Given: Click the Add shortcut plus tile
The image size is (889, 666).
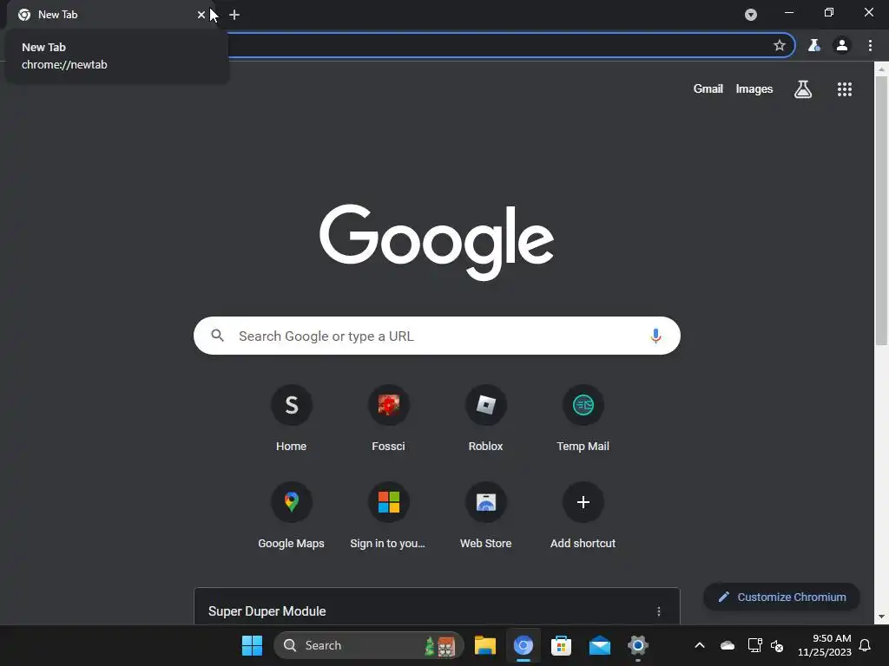Looking at the screenshot, I should (583, 516).
